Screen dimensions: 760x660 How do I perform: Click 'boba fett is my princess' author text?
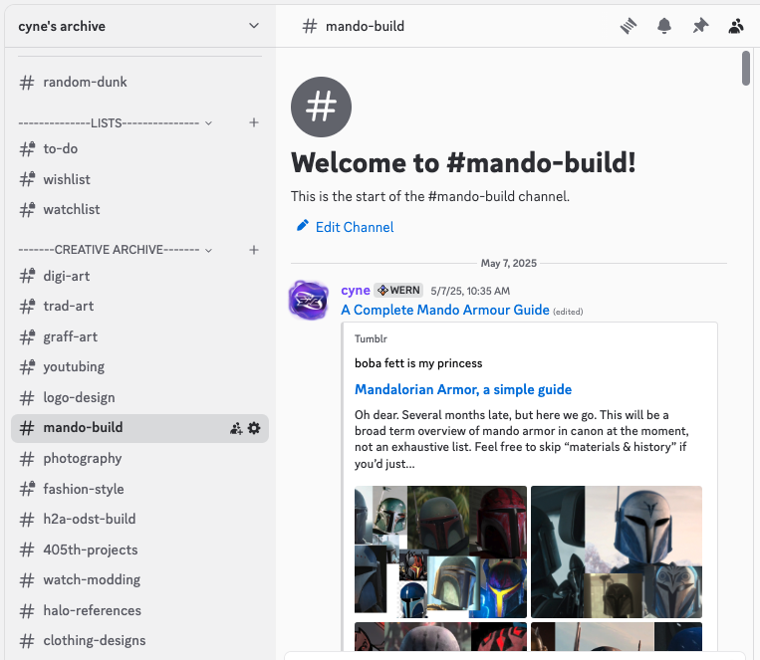pos(418,363)
